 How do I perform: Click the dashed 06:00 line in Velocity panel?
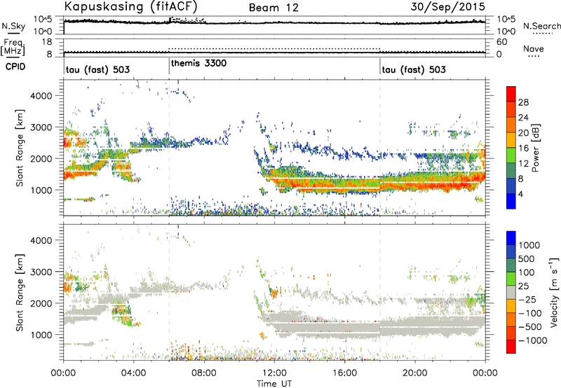(169, 292)
